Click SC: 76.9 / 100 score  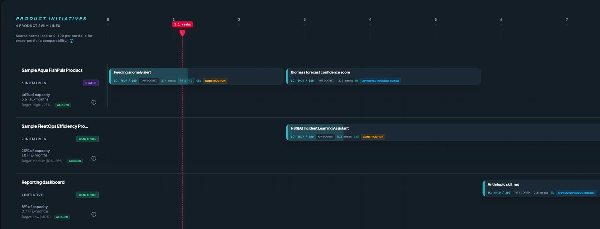coord(125,81)
